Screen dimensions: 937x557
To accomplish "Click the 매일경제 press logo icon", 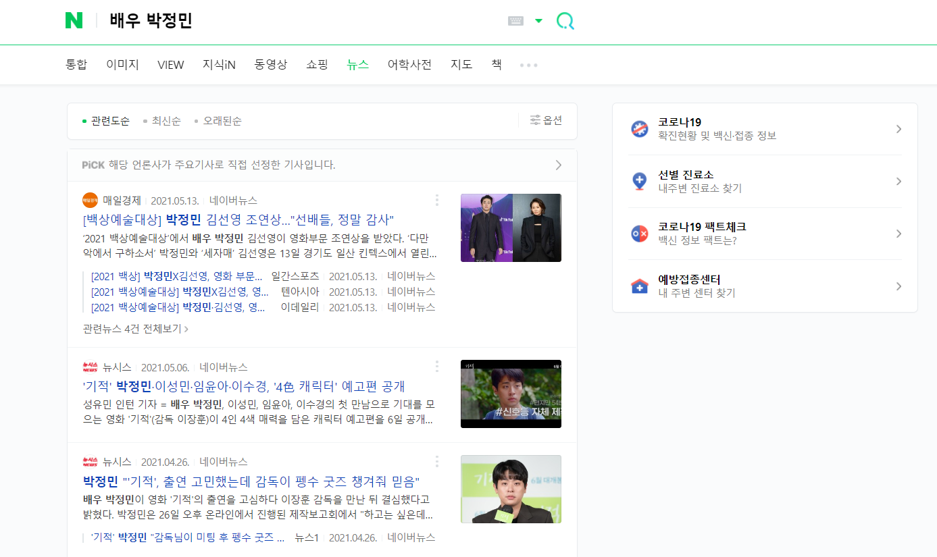I will click(x=90, y=201).
